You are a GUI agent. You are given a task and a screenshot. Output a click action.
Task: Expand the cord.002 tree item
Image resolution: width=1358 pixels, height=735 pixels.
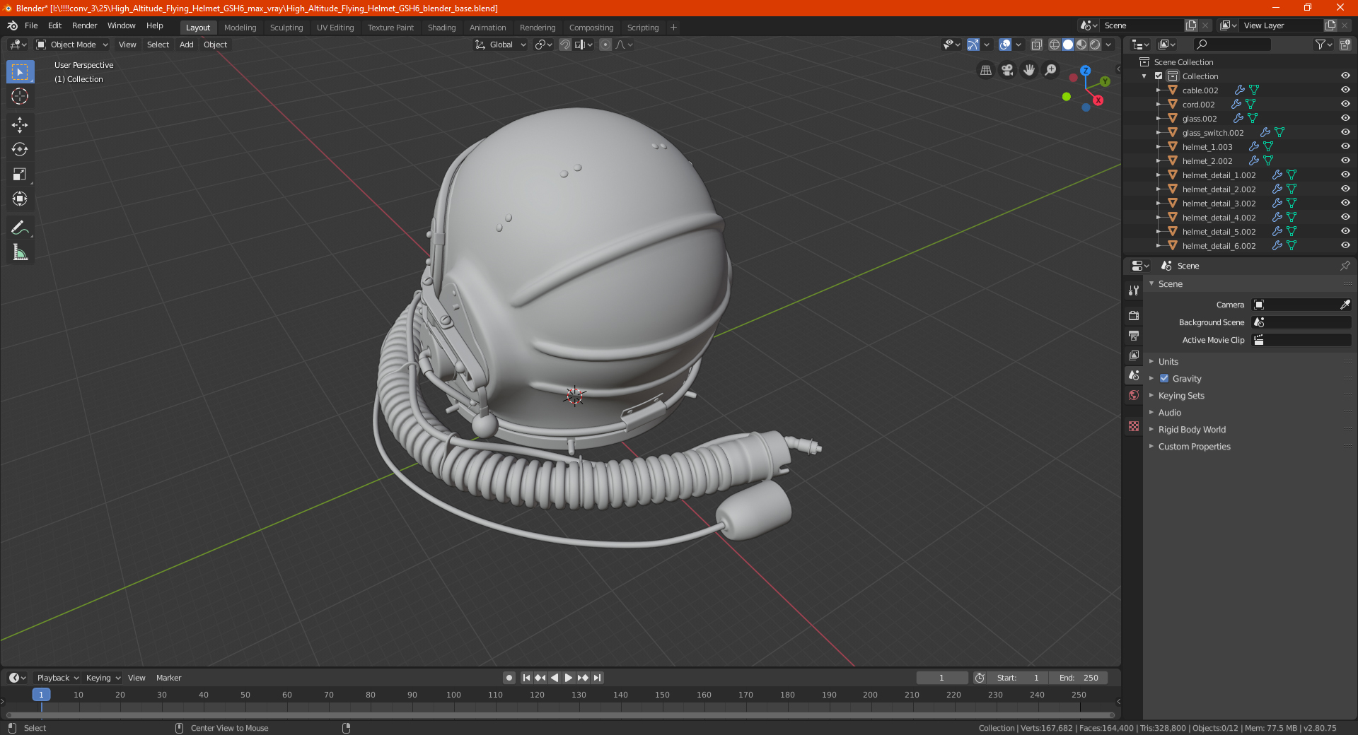[x=1158, y=104]
